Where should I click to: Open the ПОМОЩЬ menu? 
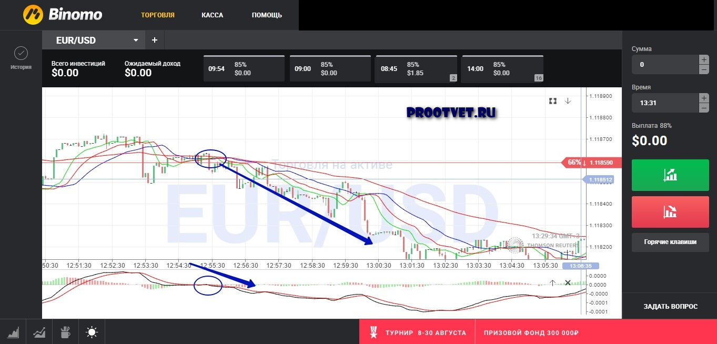(x=267, y=15)
